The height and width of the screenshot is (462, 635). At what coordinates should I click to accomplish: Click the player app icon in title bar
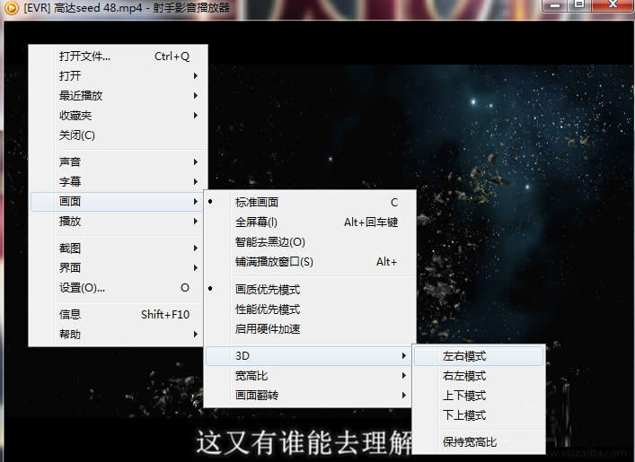pyautogui.click(x=10, y=7)
